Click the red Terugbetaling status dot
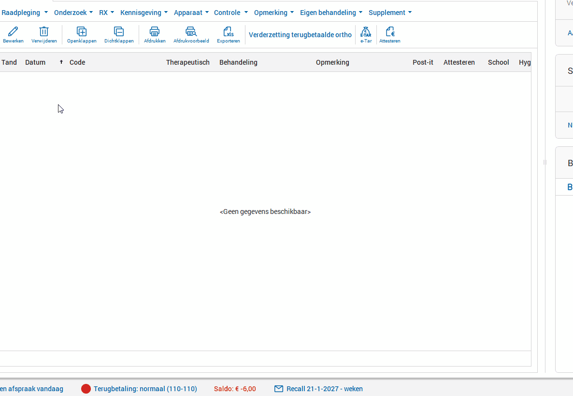 pyautogui.click(x=86, y=389)
